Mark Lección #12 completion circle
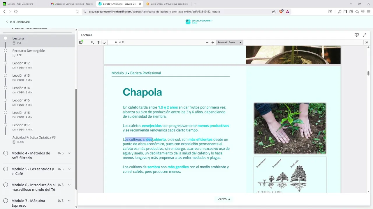 coord(5,63)
